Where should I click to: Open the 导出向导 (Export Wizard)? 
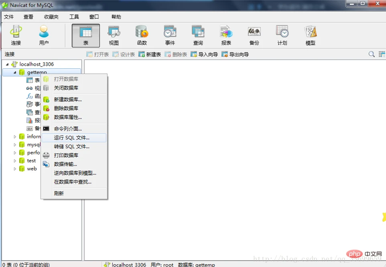click(235, 54)
